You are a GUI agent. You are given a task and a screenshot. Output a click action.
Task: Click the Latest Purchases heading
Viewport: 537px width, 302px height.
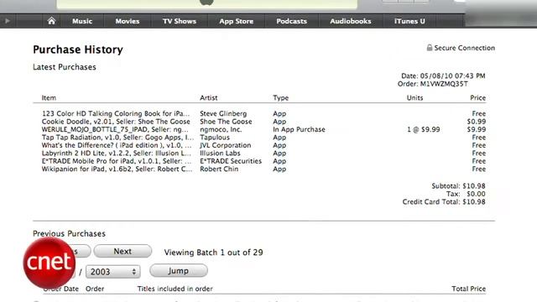pos(65,67)
